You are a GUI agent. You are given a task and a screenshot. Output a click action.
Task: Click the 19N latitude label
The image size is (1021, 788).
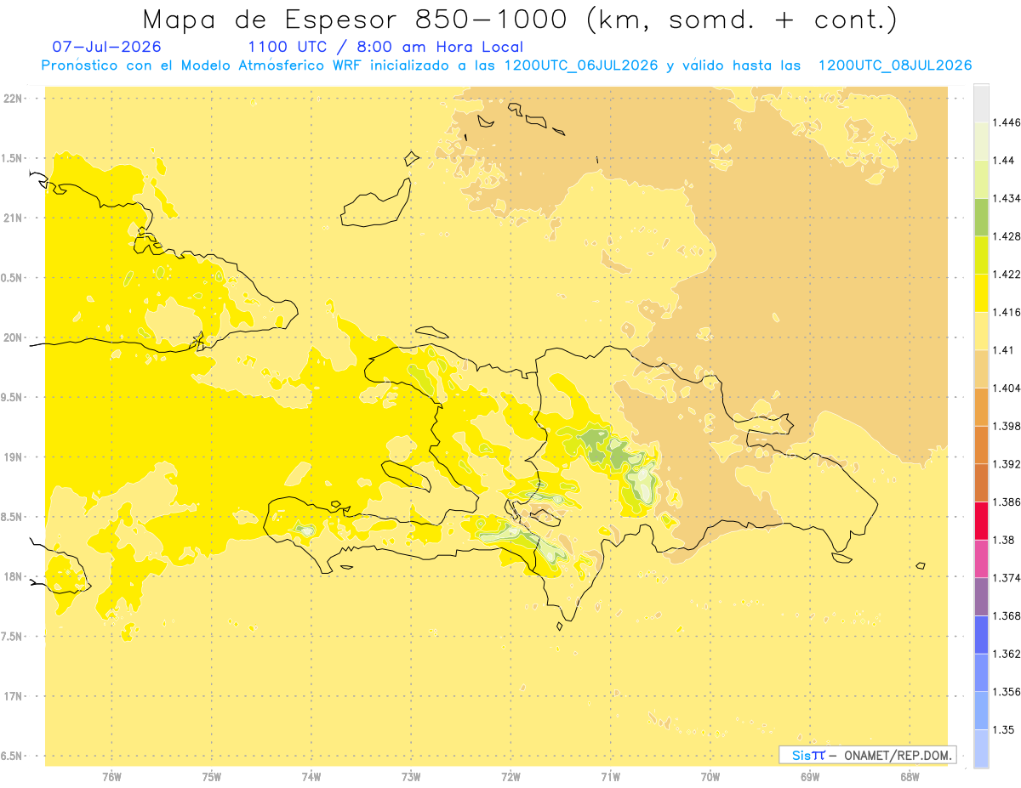tap(13, 457)
